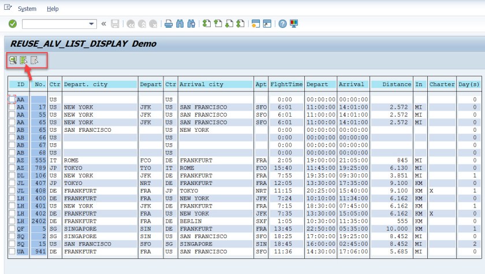Tick the checkbox for flight UA 941
Viewport: 485px width, 274px height.
[12, 251]
